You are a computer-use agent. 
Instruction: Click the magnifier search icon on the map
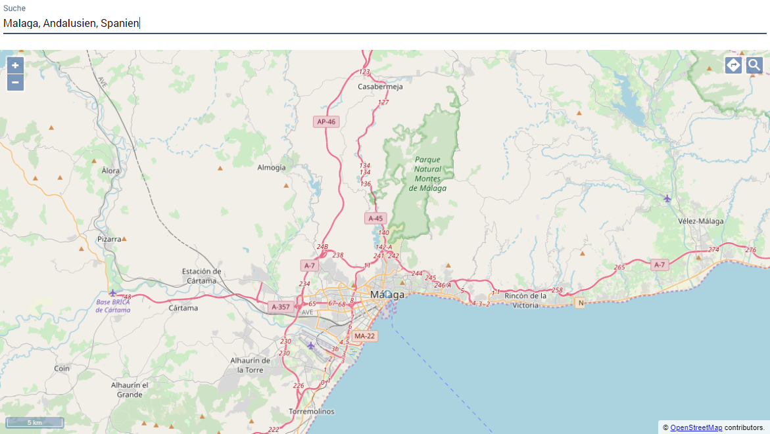click(x=754, y=65)
